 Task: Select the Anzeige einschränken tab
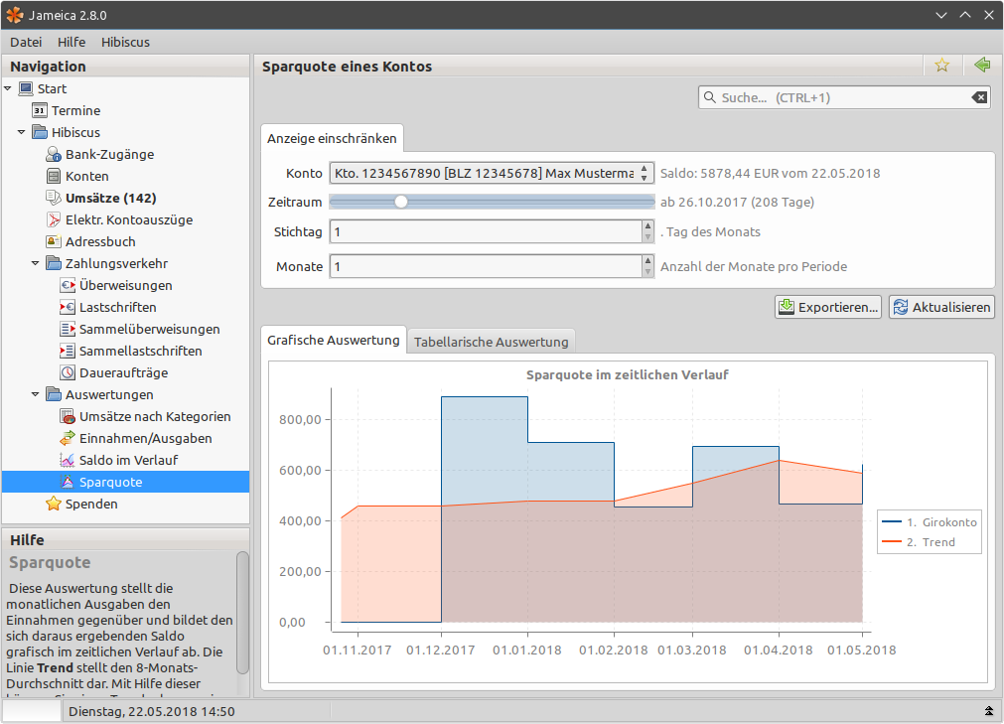click(332, 138)
